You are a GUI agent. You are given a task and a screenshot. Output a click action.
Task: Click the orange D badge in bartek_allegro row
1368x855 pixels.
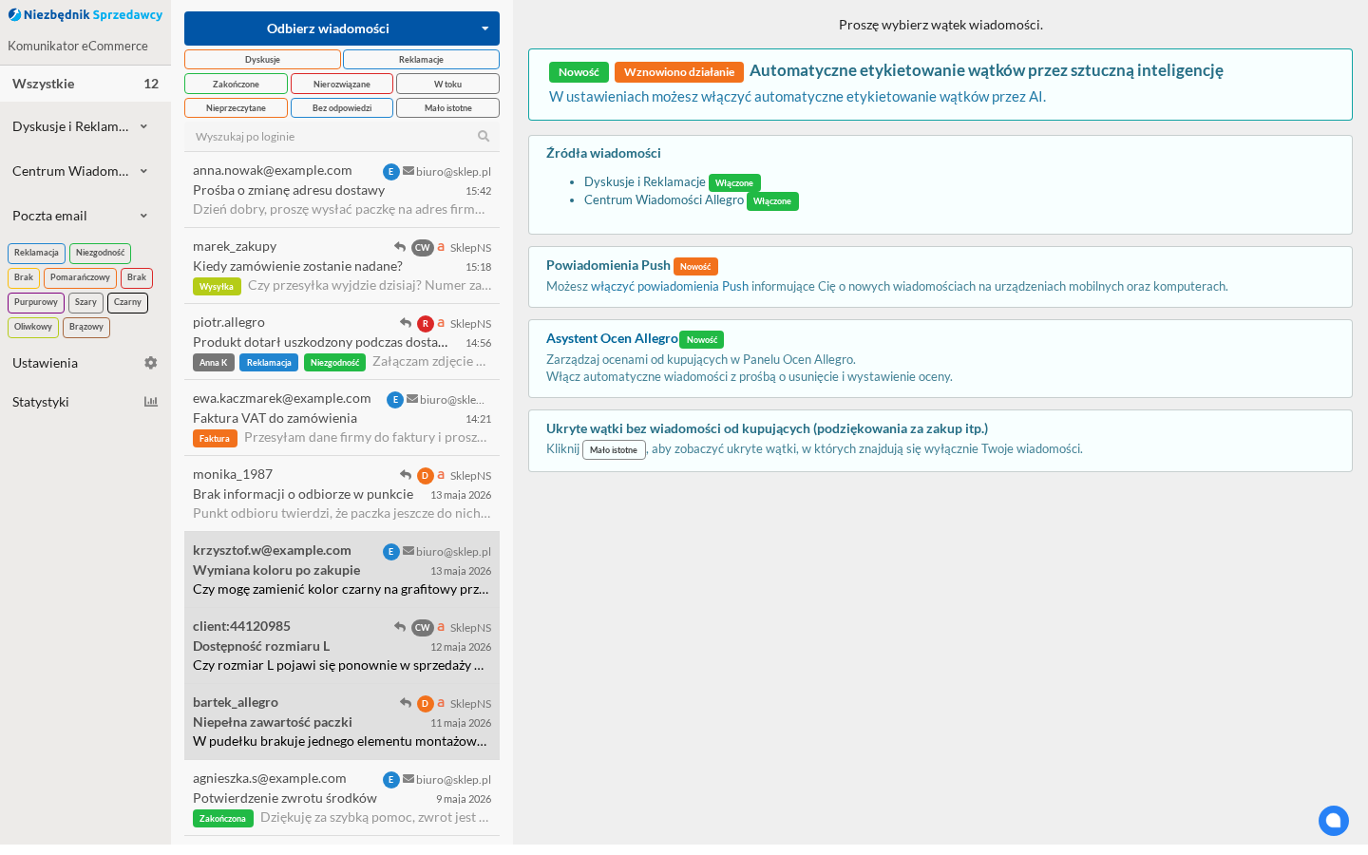426,704
